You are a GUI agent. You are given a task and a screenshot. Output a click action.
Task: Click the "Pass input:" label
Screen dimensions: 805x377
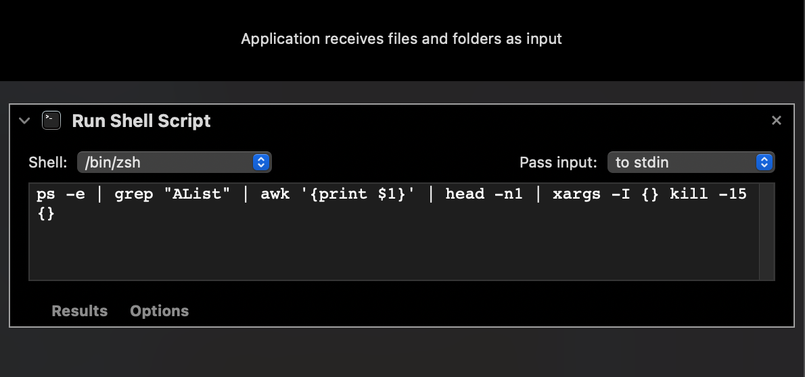click(x=558, y=163)
